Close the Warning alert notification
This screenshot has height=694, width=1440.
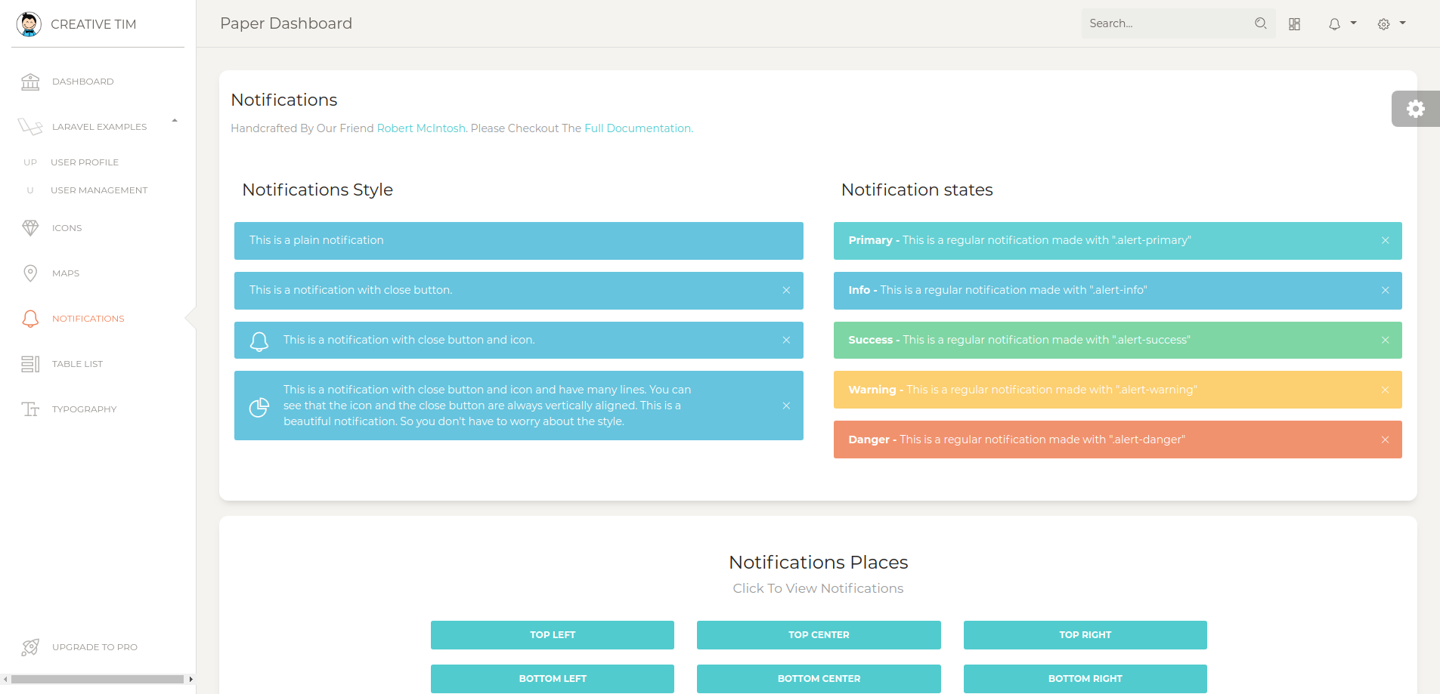click(x=1385, y=390)
